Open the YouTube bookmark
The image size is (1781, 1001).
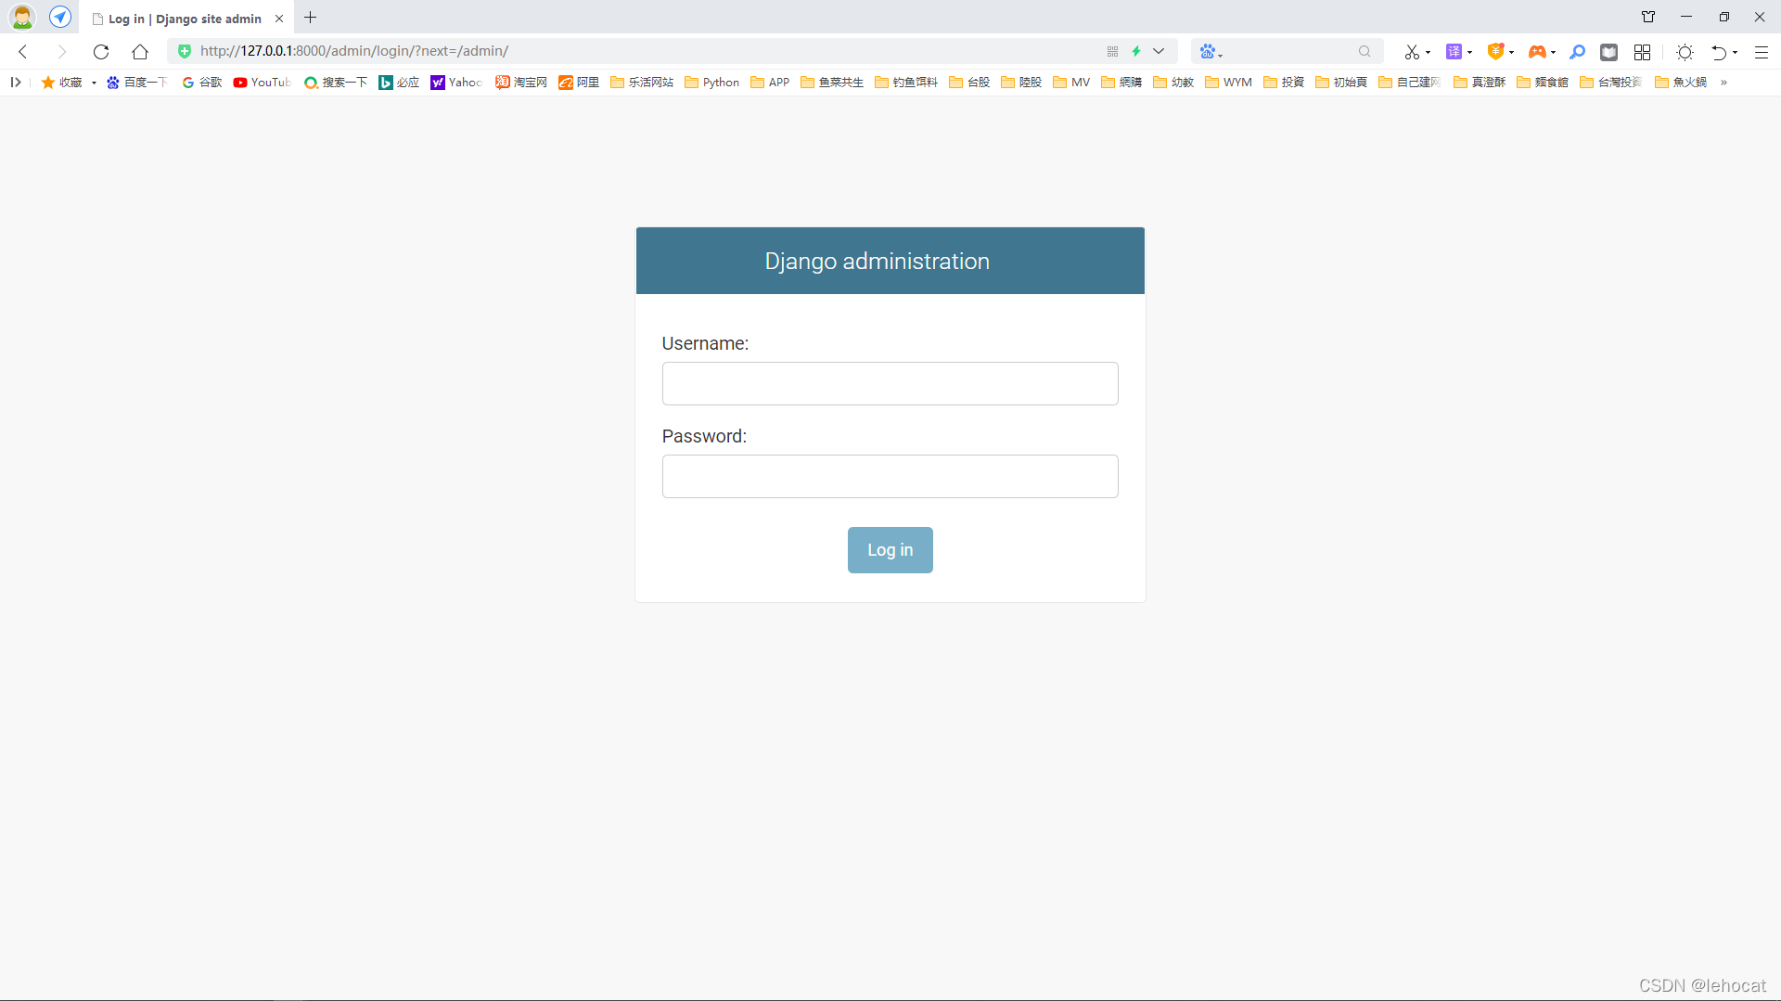[263, 83]
